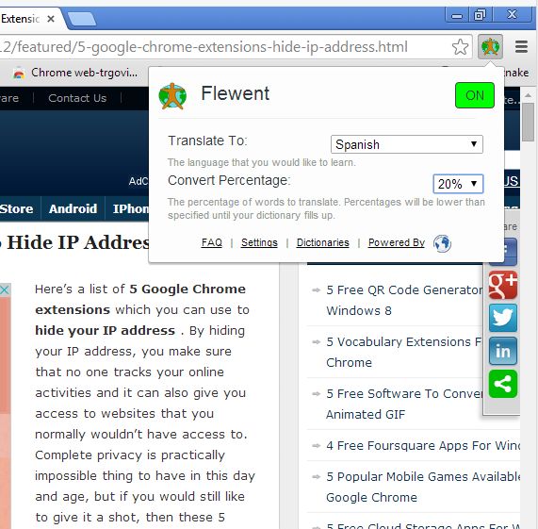This screenshot has width=538, height=529.
Task: Click 'hide your IP address' bold text
Action: 105,331
